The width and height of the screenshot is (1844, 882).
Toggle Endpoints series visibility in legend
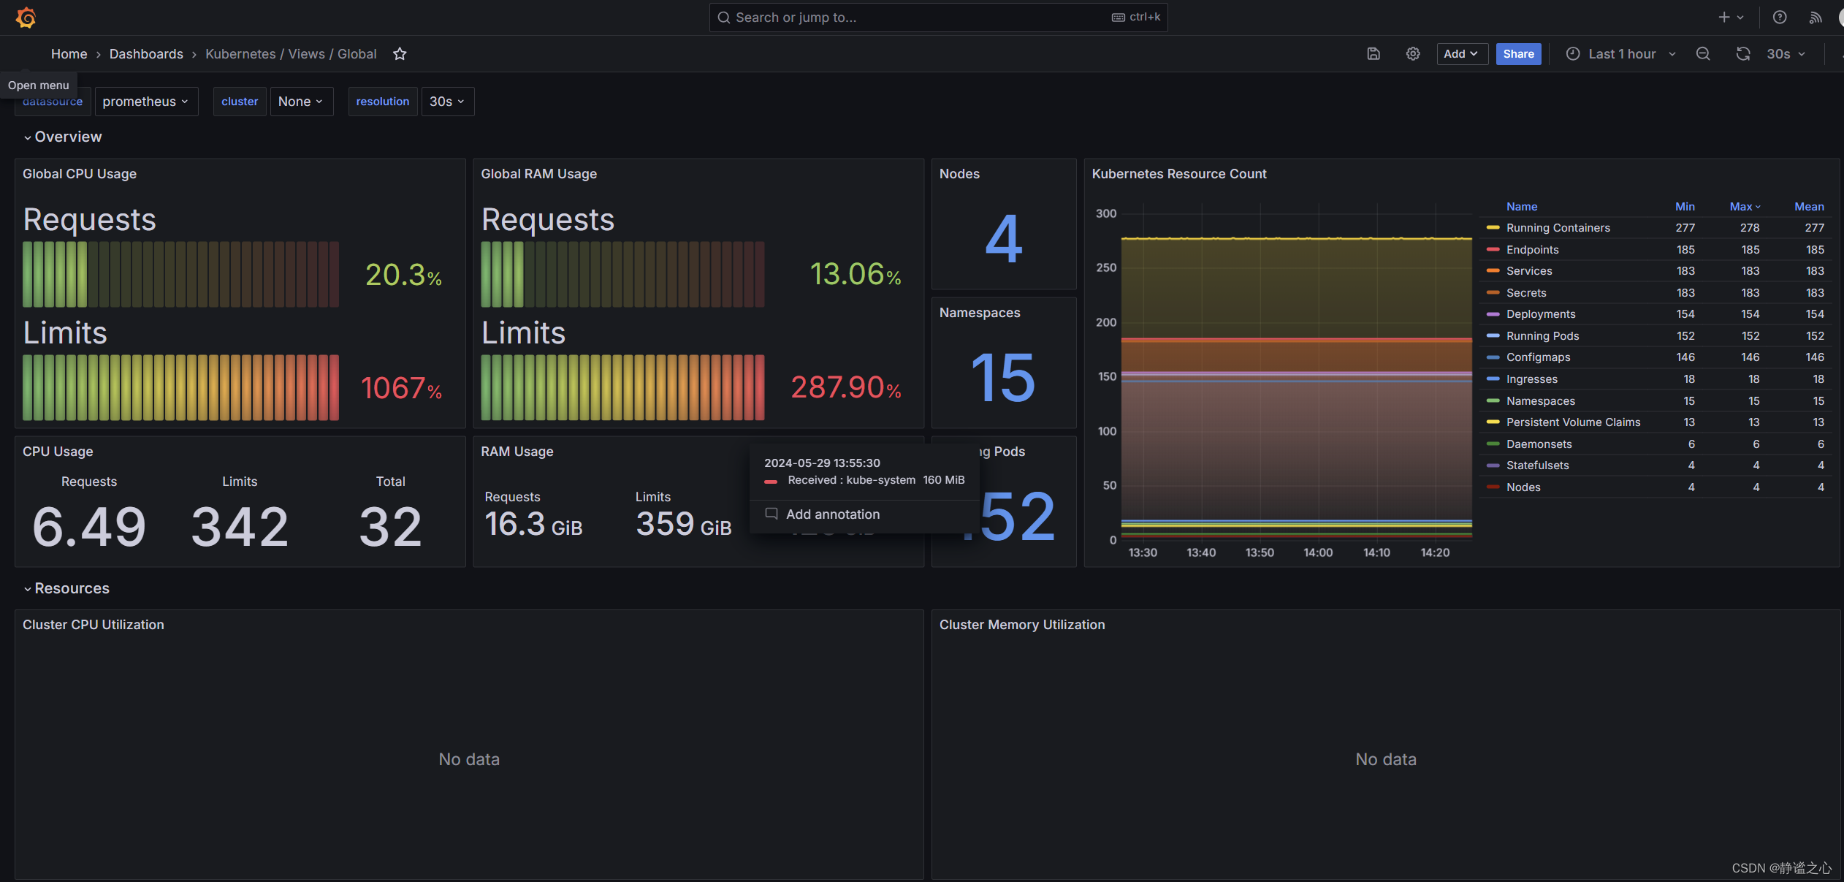(x=1532, y=250)
